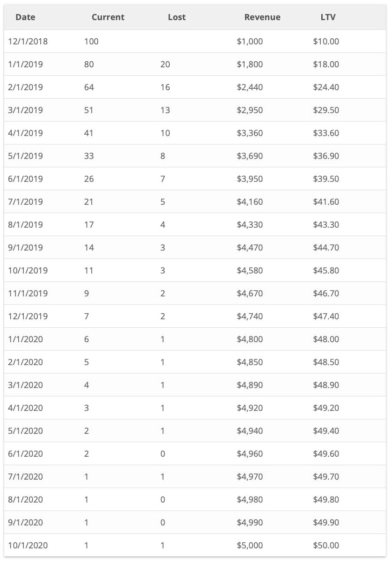The height and width of the screenshot is (561, 390).
Task: Click the 12/1/2018 date cell
Action: point(28,41)
